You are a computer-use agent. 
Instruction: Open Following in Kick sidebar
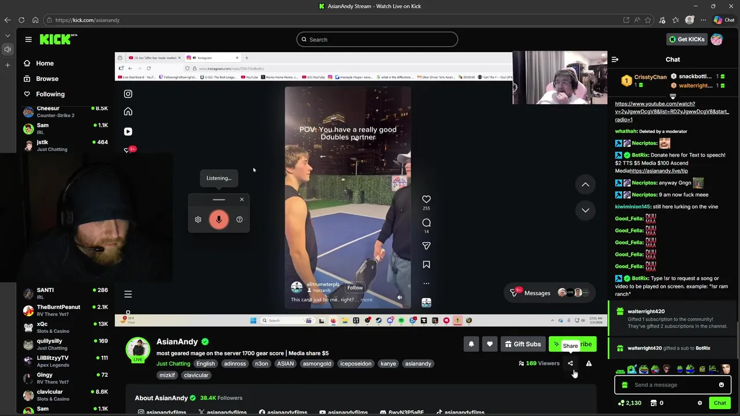44,94
